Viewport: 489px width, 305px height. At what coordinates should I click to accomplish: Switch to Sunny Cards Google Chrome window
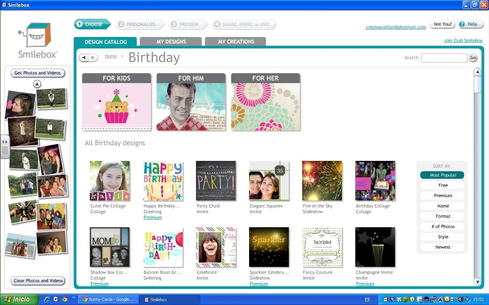108,300
